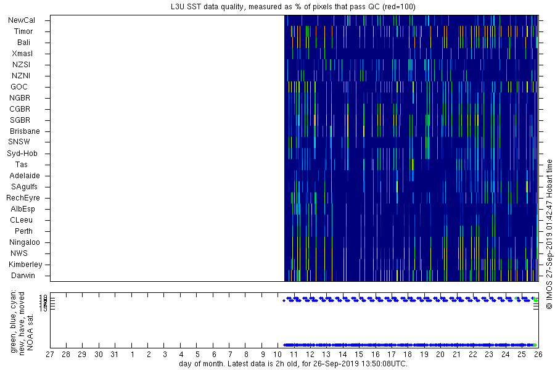555x370 pixels.
Task: Click the NOAA sat. vertical axis label
Action: [x=30, y=332]
